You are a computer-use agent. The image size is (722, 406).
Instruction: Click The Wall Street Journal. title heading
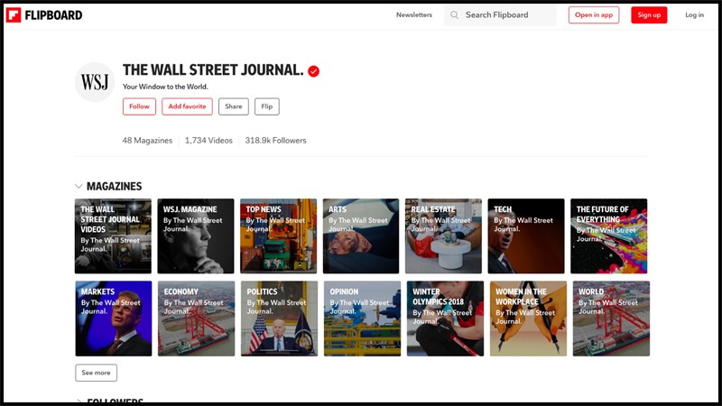click(213, 70)
